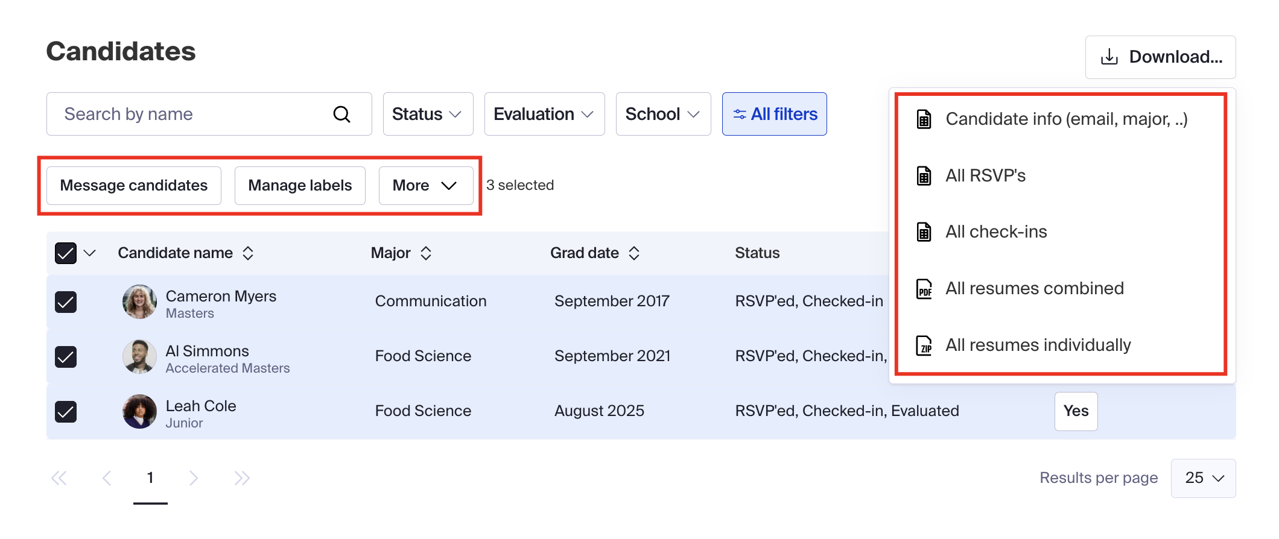This screenshot has height=539, width=1279.
Task: Jump to last page double-arrow
Action: tap(242, 478)
